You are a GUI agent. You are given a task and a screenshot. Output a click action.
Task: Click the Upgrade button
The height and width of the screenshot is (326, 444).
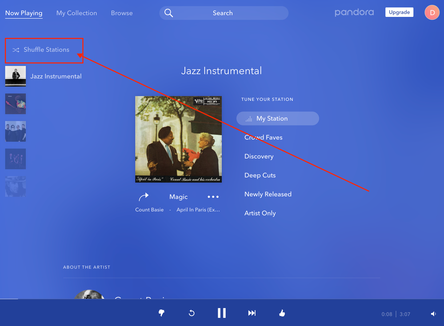(399, 12)
